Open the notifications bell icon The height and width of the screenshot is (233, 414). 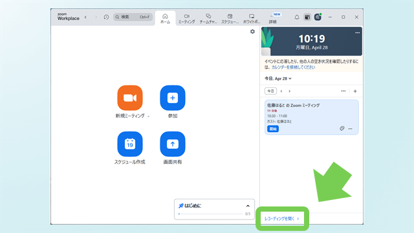click(297, 17)
